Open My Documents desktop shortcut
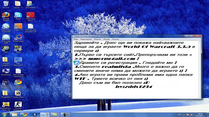 pyautogui.click(x=18, y=61)
